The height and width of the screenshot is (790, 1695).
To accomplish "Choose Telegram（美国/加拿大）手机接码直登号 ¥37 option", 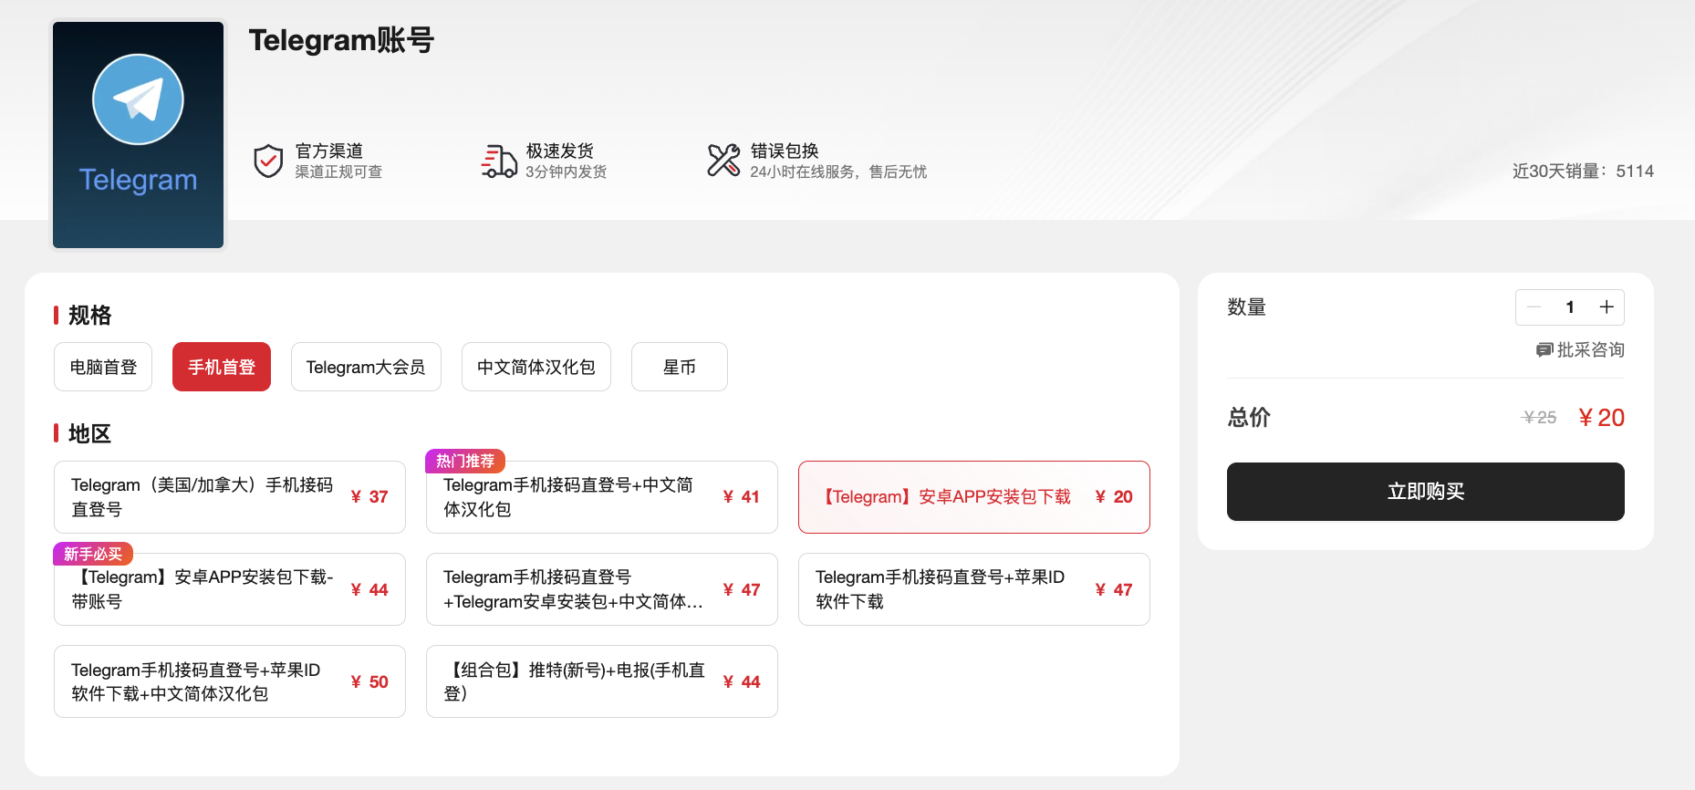I will tap(230, 497).
